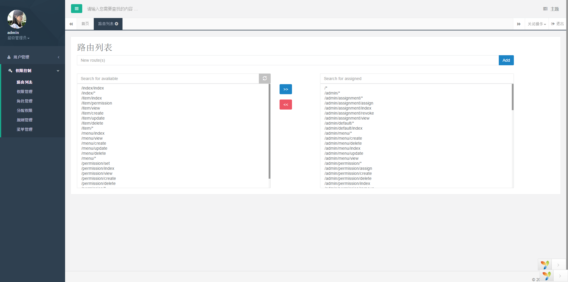Remove assigned routes with << button
Screen dimensions: 568x282
286,105
